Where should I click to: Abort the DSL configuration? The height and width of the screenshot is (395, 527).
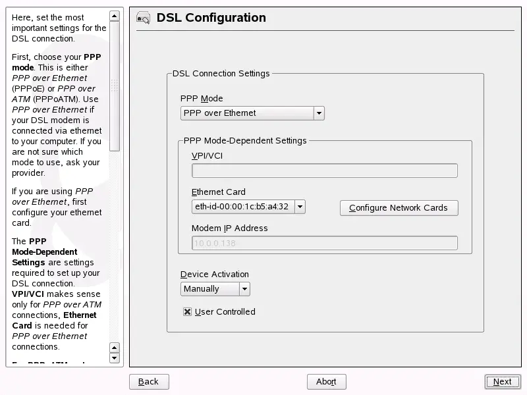coord(327,382)
